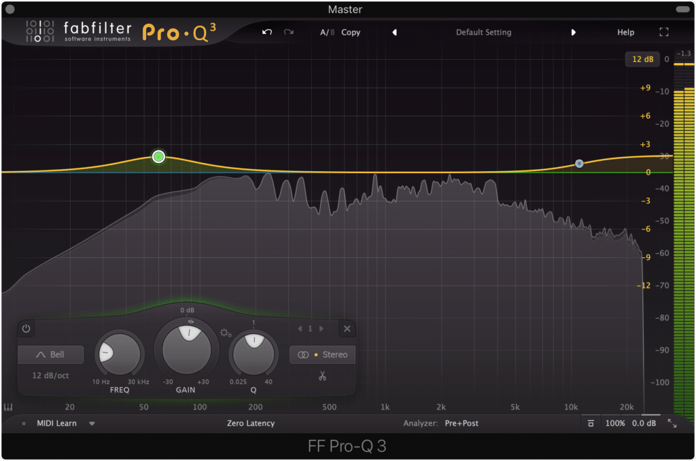Click the 5k frequency label

515,407
